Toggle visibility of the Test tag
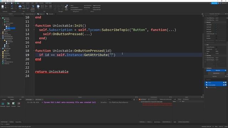Image resolution: width=228 pixels, height=128 pixels. pyautogui.click(x=226, y=82)
